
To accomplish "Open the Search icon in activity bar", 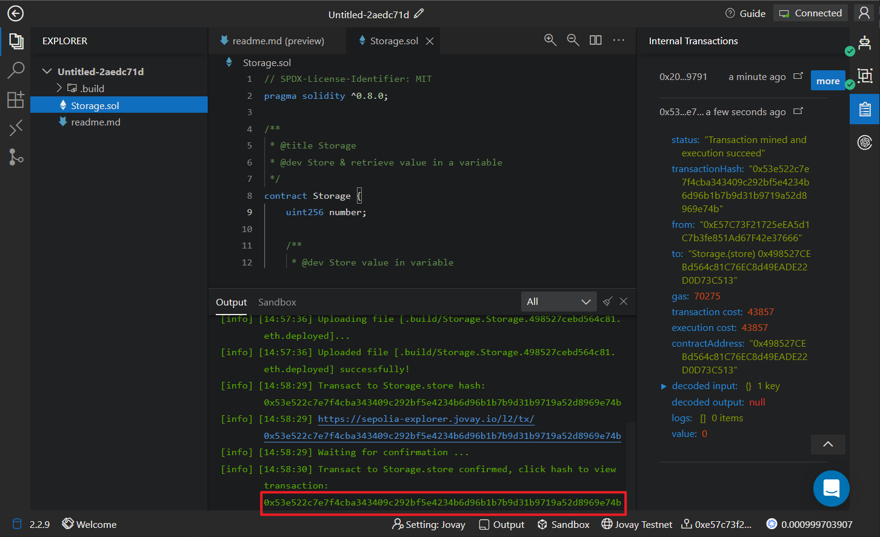I will [x=16, y=70].
